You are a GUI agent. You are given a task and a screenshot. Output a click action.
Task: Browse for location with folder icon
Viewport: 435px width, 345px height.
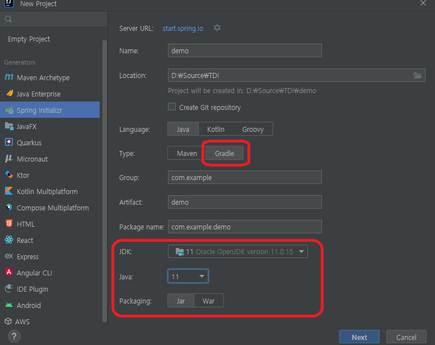[418, 75]
